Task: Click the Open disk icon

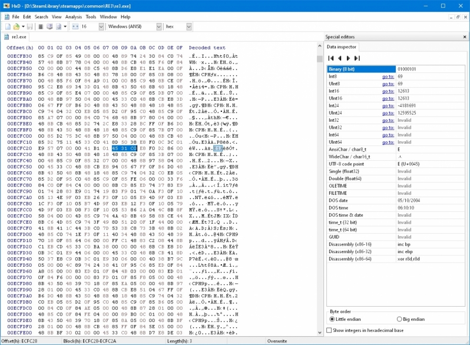Action: pos(49,26)
